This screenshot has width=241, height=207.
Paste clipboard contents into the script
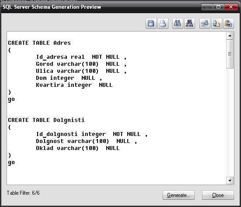click(x=228, y=23)
